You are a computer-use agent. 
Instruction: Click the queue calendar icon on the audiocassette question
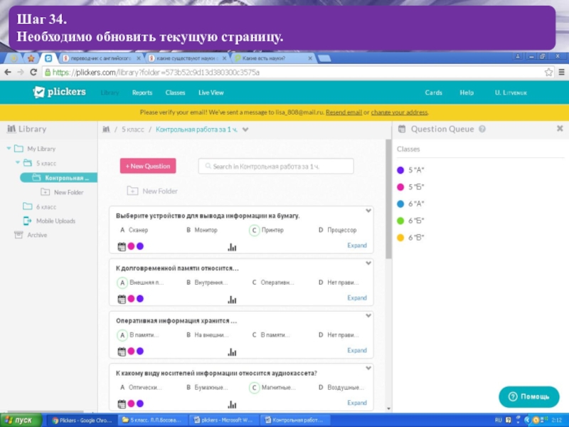(122, 404)
